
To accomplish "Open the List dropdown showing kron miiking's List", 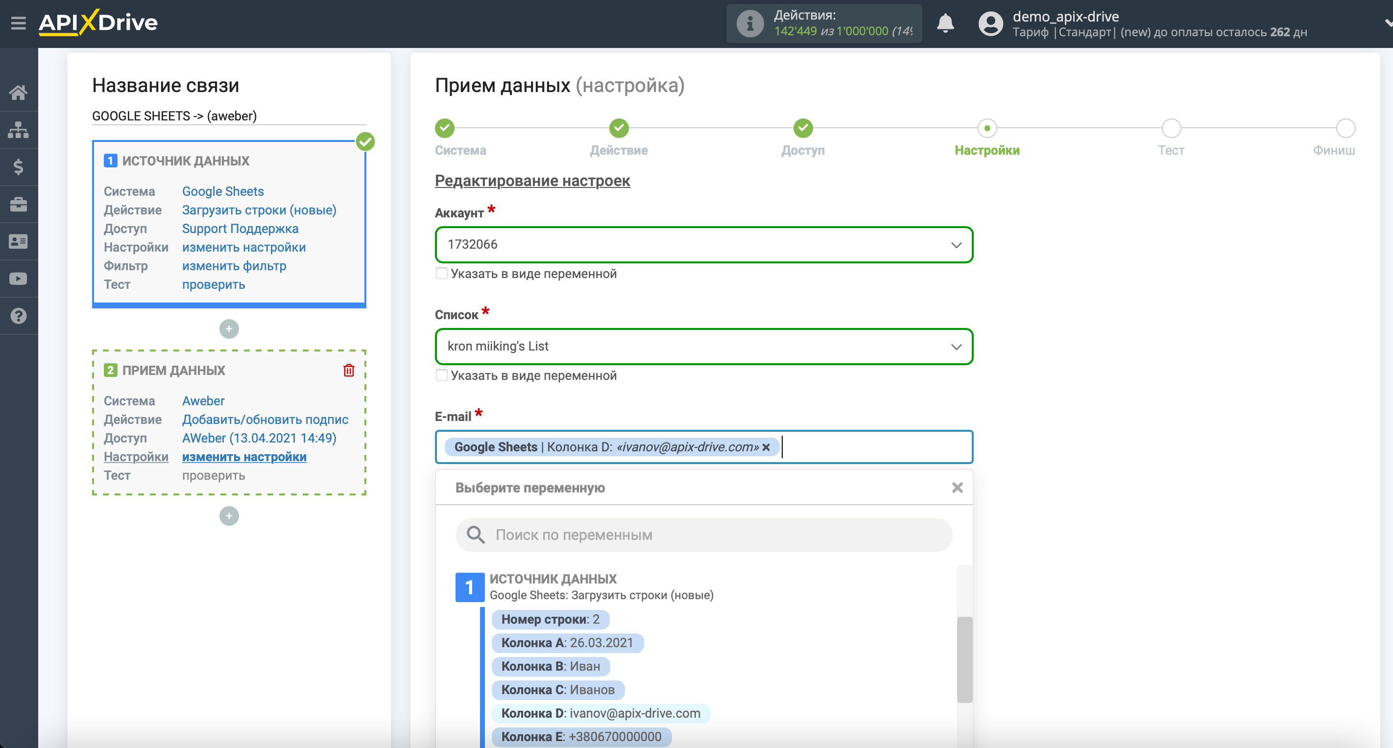I will click(703, 347).
